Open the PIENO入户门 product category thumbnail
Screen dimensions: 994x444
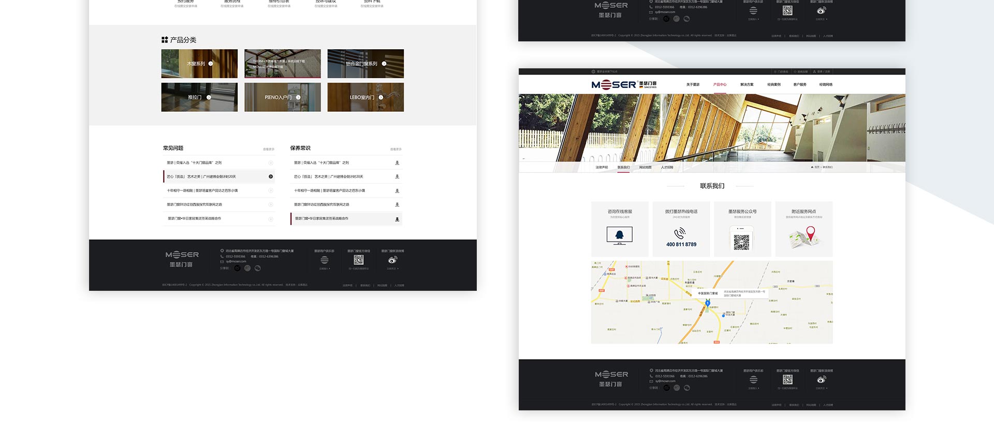(x=283, y=97)
